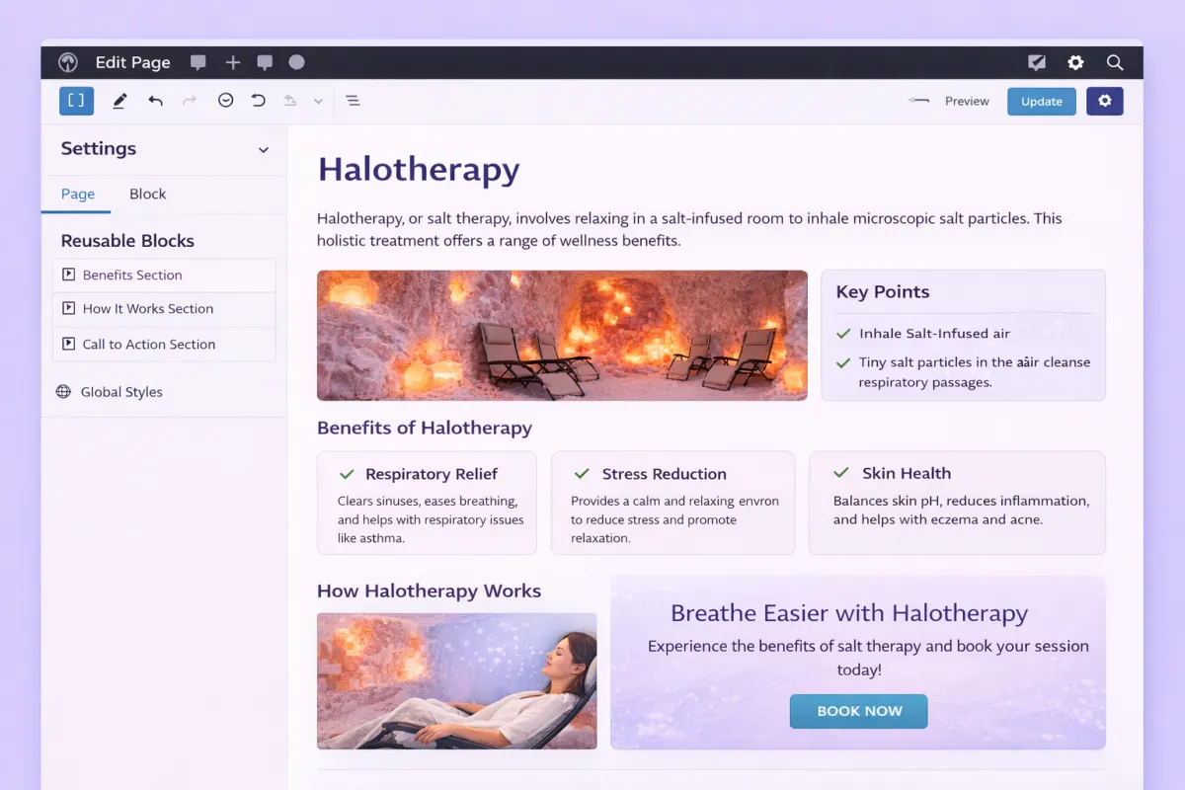Expand the How It Works Section block

tap(68, 308)
